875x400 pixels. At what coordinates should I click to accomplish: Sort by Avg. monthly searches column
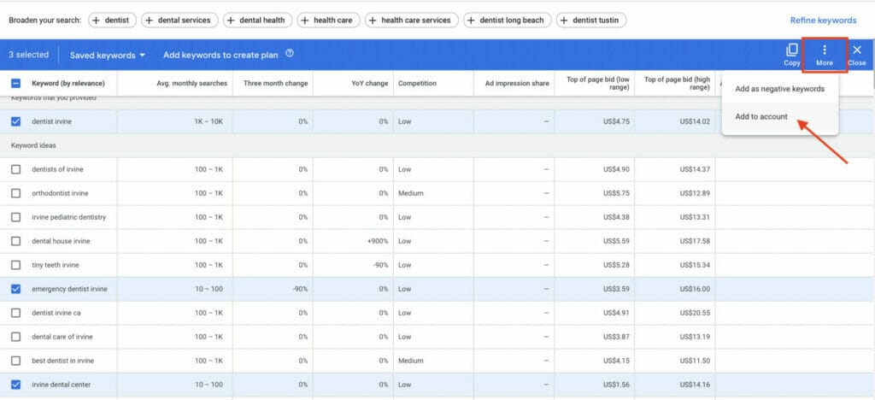[192, 84]
